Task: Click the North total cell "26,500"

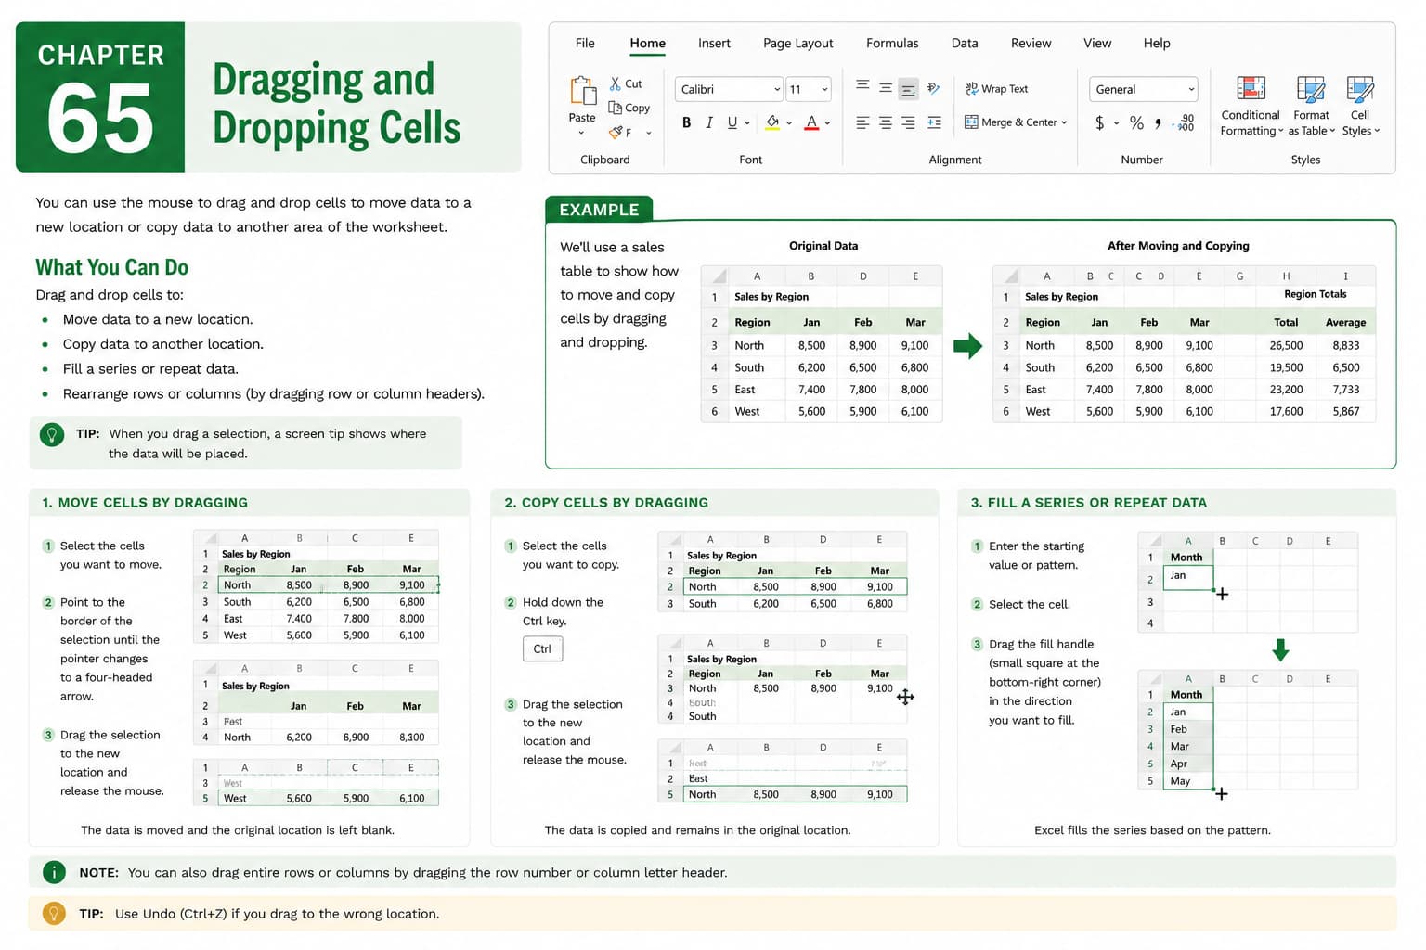Action: tap(1286, 345)
